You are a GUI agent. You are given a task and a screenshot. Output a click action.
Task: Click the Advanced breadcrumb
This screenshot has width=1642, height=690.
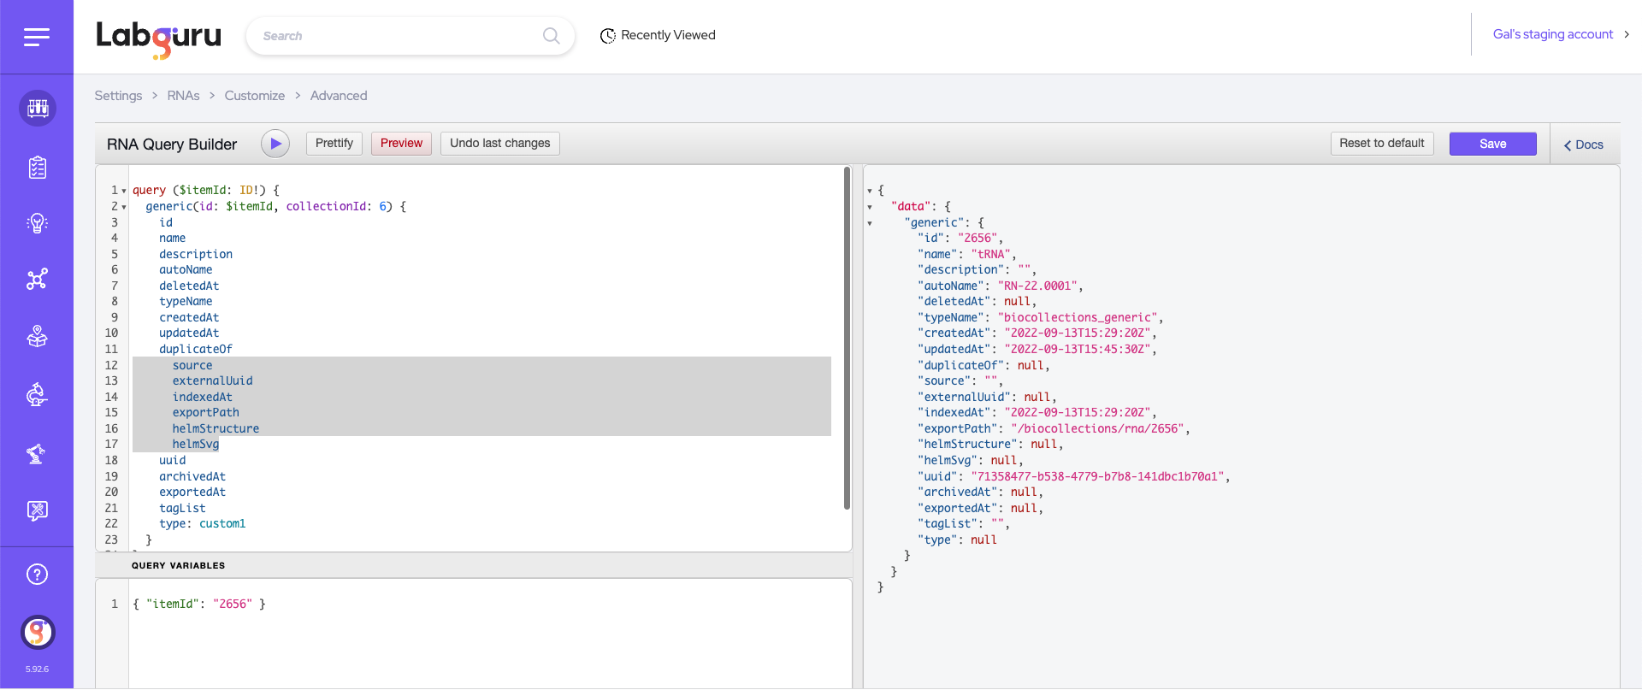click(x=339, y=96)
